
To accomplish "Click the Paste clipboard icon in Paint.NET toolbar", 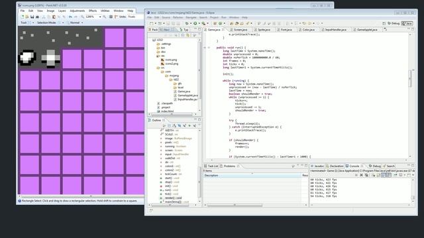I will 54,17.
